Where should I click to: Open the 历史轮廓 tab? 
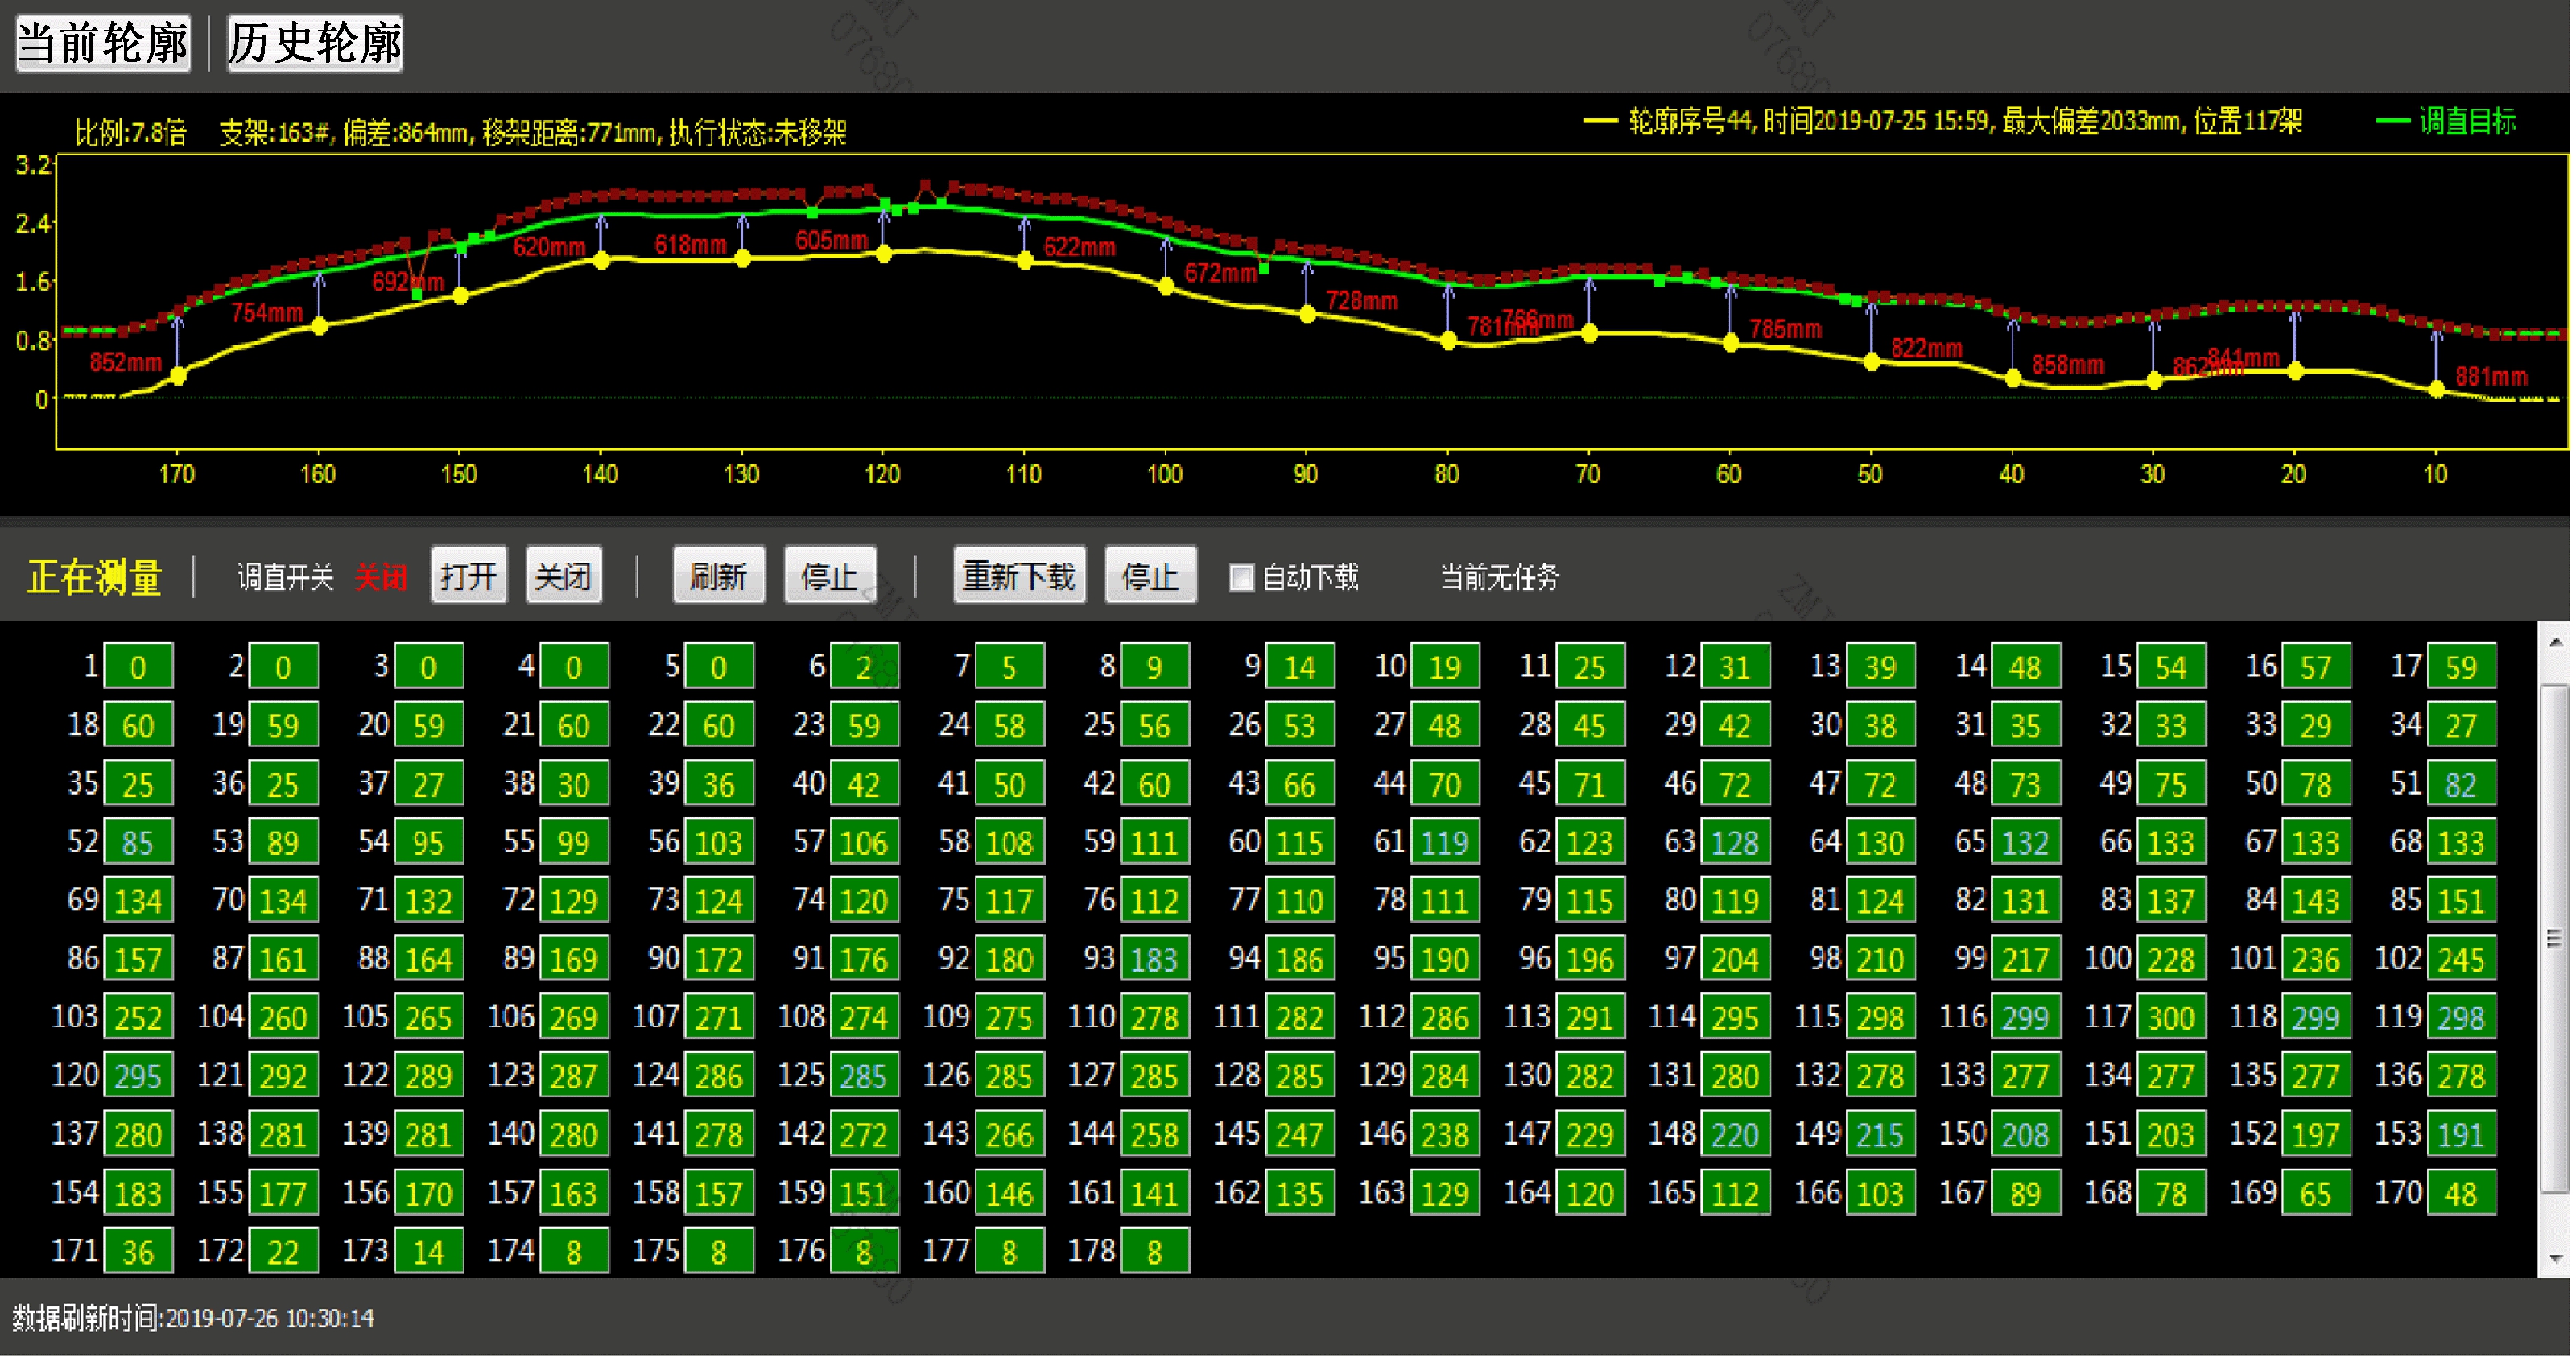pos(315,43)
